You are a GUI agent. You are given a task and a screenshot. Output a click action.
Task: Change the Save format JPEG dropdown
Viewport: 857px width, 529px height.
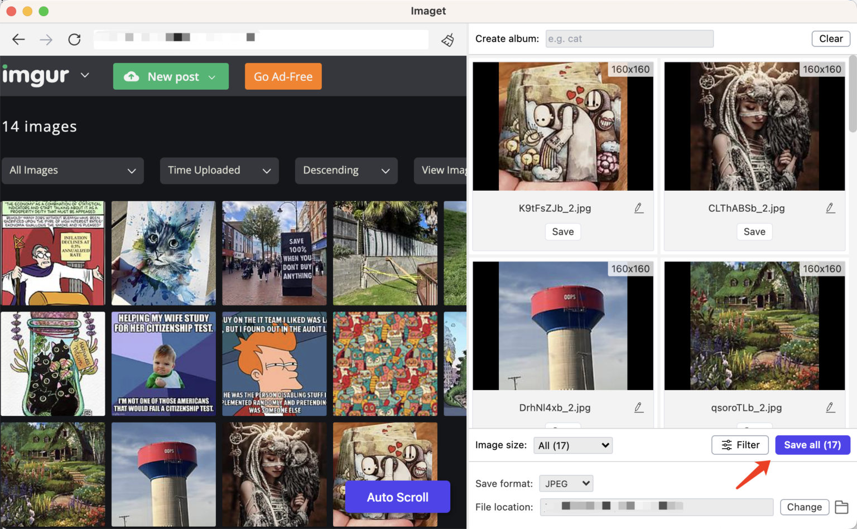566,483
